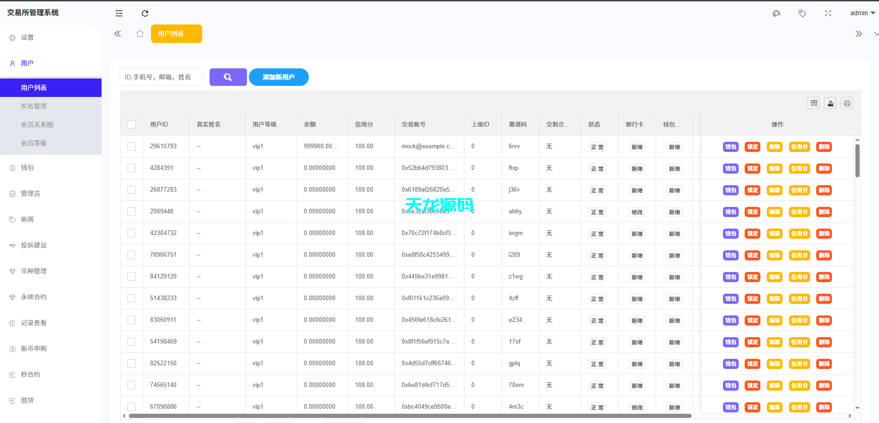This screenshot has height=423, width=879.
Task: Select all users with header checkbox
Action: pyautogui.click(x=132, y=124)
